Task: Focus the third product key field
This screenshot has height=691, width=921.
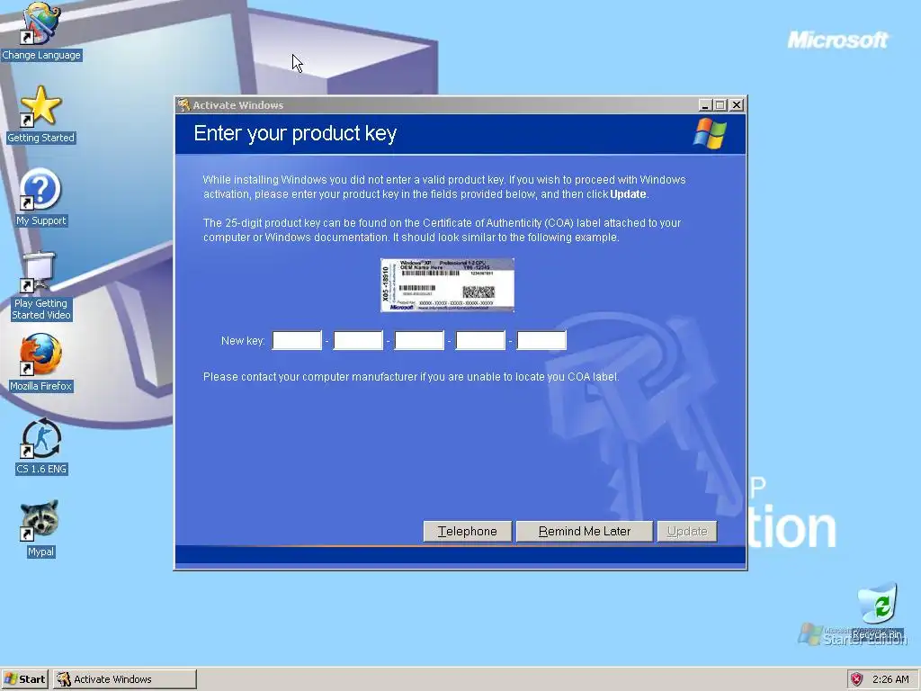Action: (419, 340)
